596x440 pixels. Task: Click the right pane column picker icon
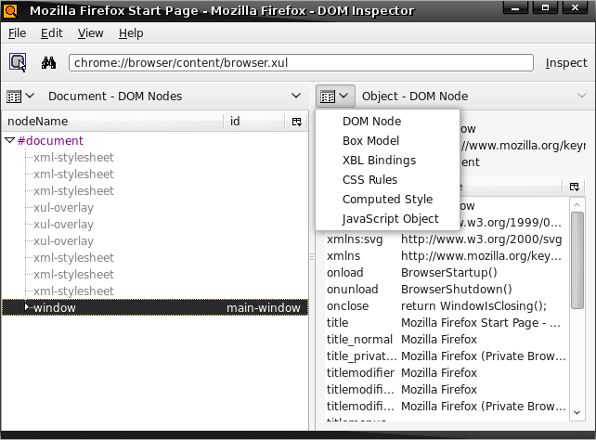(575, 187)
